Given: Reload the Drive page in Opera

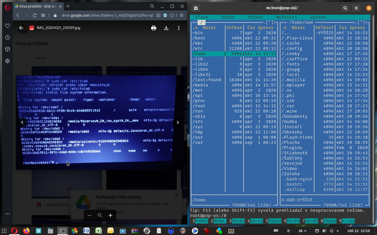Looking at the screenshot, I should tap(34, 15).
